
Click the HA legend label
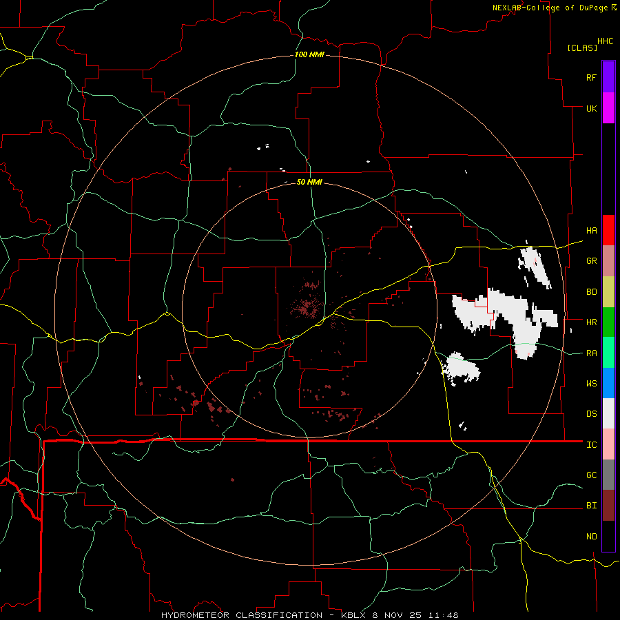coord(592,231)
